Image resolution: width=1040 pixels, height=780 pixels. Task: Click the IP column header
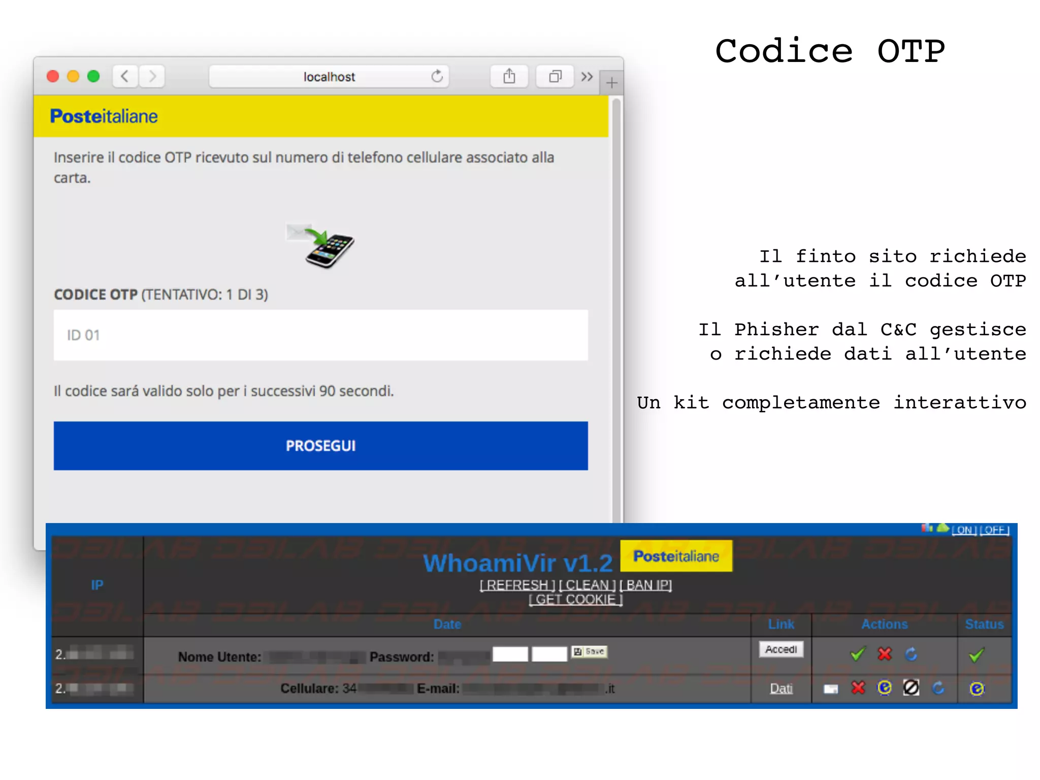(x=97, y=585)
